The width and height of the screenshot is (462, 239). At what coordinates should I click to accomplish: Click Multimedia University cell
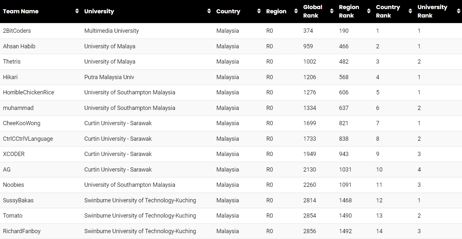(111, 31)
